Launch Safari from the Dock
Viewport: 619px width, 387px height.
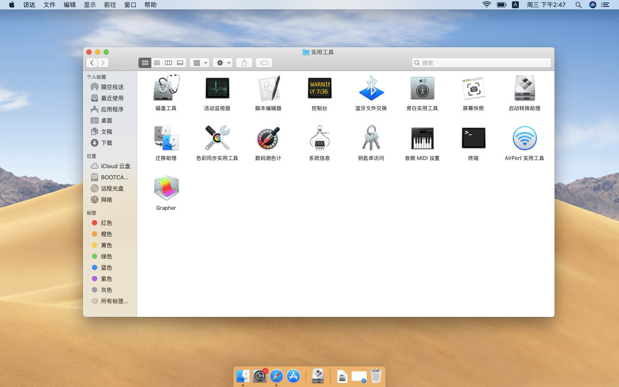(x=276, y=376)
